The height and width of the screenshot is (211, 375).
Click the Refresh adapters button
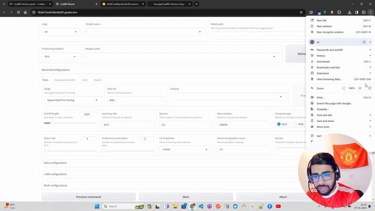click(x=296, y=54)
